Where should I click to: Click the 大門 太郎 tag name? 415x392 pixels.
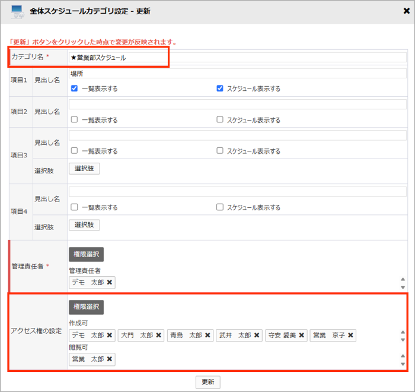(x=137, y=336)
